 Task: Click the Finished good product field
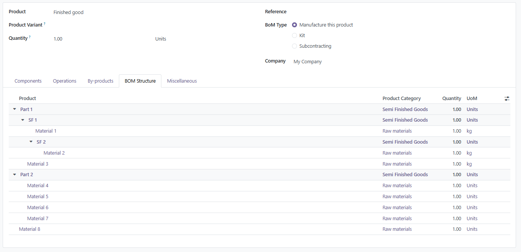coord(68,13)
